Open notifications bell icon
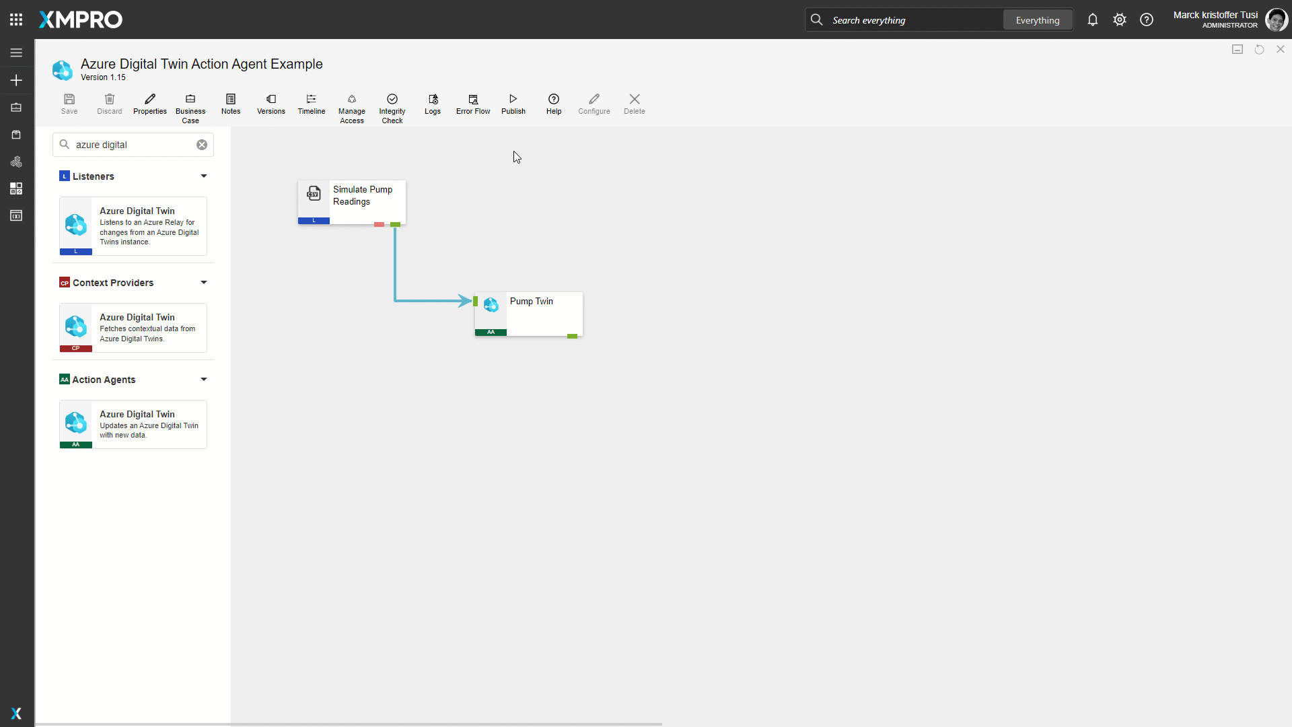The image size is (1292, 727). [1092, 20]
